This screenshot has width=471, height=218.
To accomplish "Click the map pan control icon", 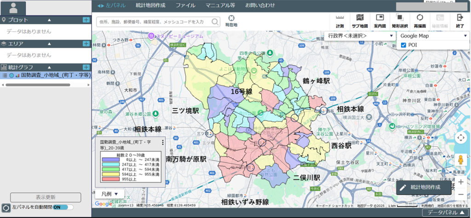I will [x=460, y=138].
